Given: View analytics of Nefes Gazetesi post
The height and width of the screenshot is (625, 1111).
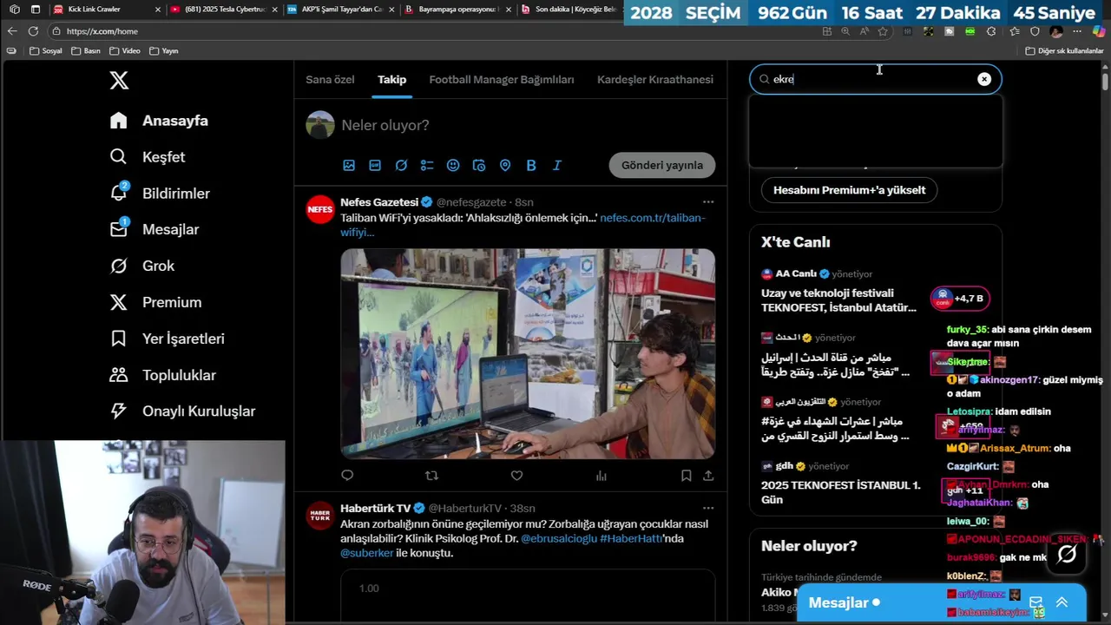Looking at the screenshot, I should (x=602, y=475).
